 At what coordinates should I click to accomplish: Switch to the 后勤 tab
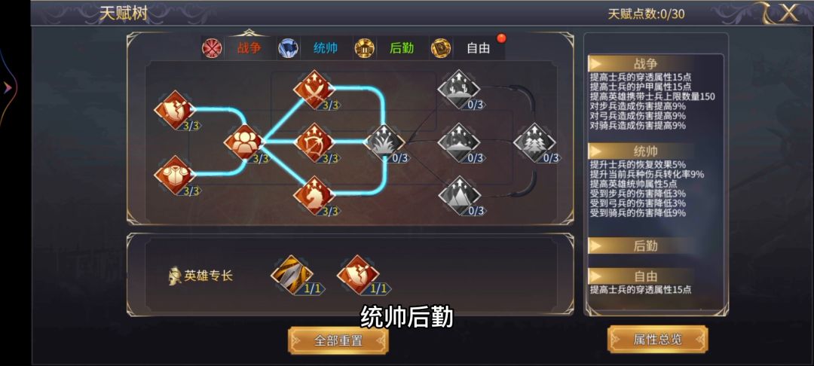pos(402,48)
